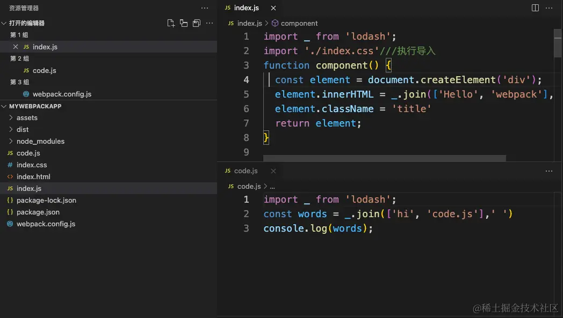The image size is (563, 318).
Task: Click the '资源管理器' explorer title
Action: click(24, 8)
